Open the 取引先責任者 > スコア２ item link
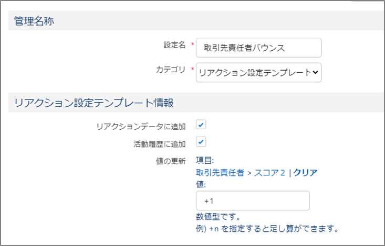This screenshot has height=246, width=385. pyautogui.click(x=241, y=173)
